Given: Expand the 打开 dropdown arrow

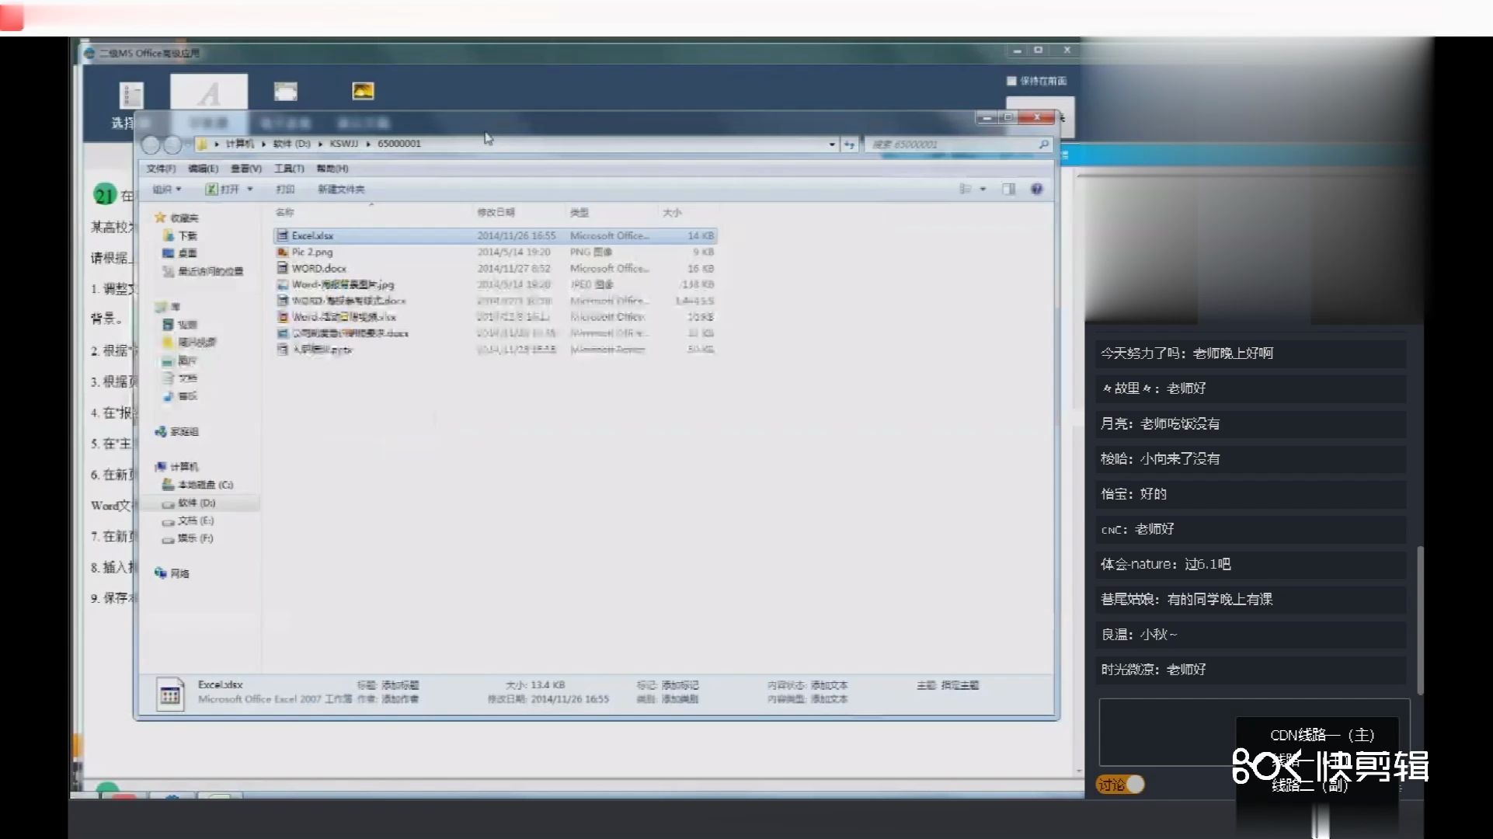Looking at the screenshot, I should pyautogui.click(x=250, y=189).
